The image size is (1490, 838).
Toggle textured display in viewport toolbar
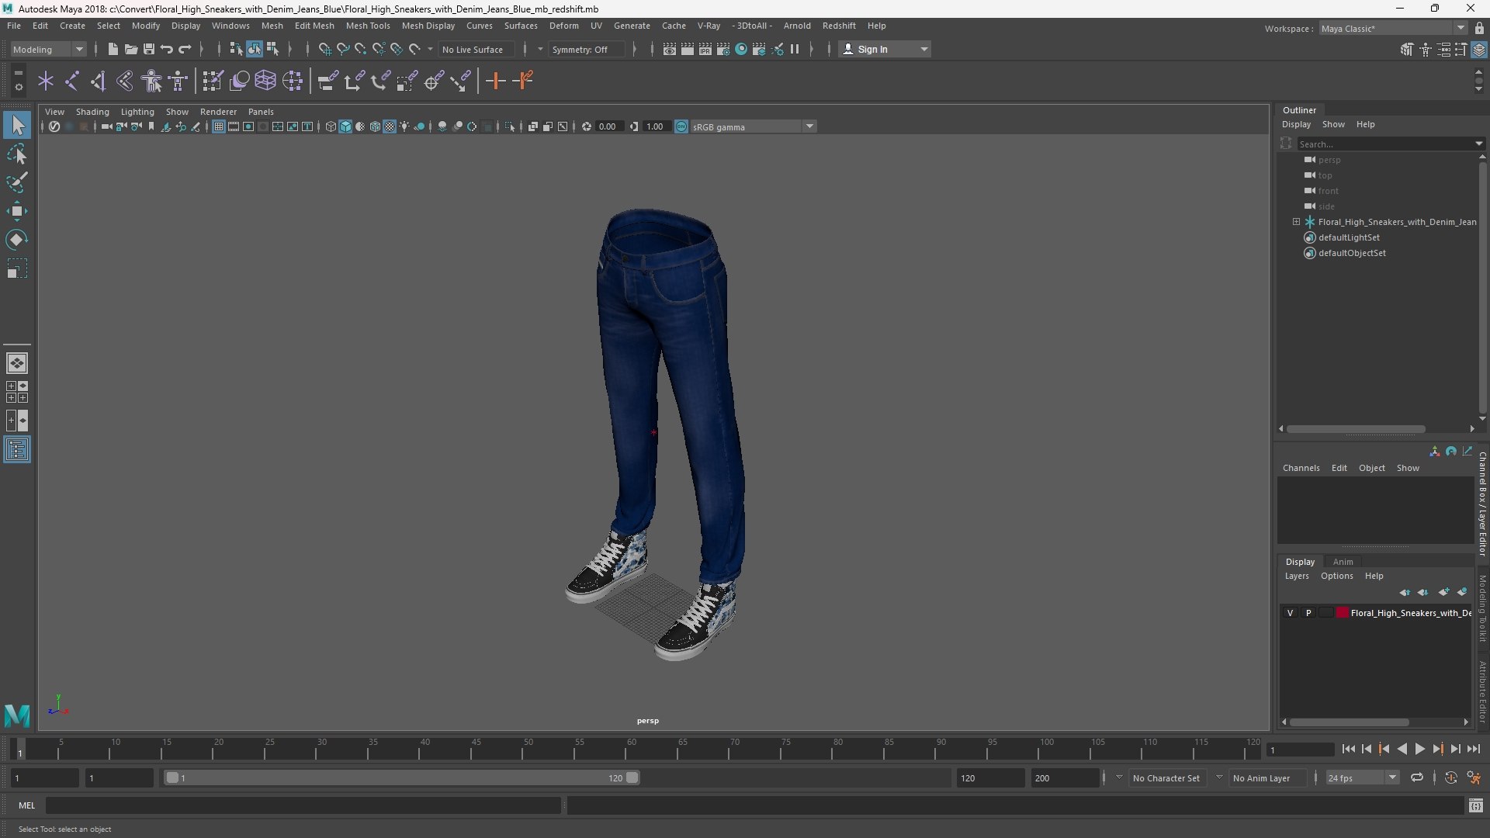tap(390, 126)
